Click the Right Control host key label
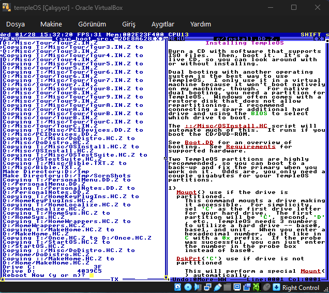The height and width of the screenshot is (293, 329). pyautogui.click(x=301, y=287)
